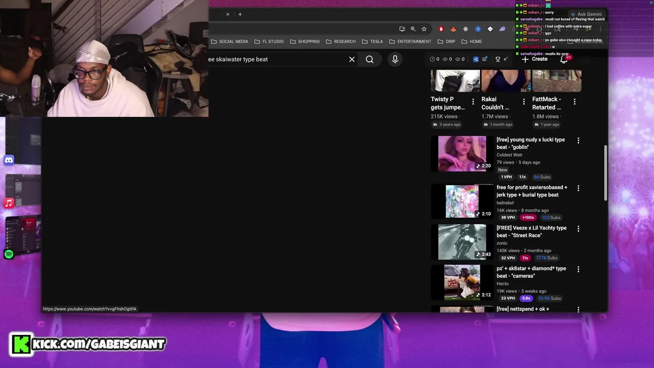This screenshot has height=368, width=654.
Task: Open options for goblin type beat
Action: click(578, 141)
